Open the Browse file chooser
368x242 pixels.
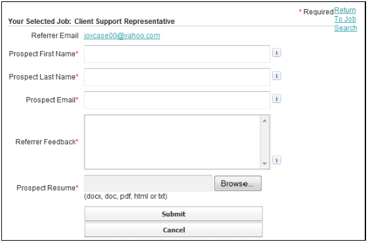[238, 183]
